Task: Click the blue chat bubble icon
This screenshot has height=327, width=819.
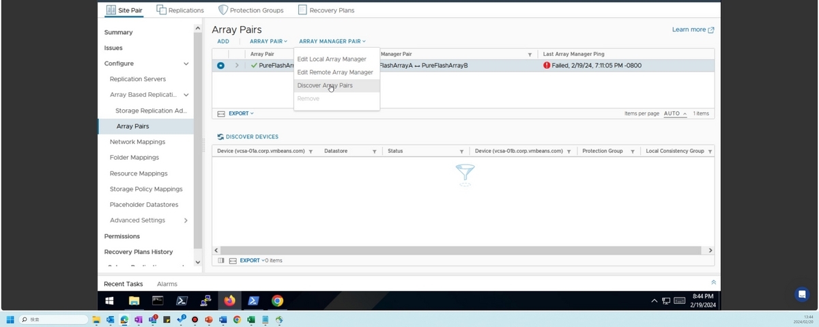Action: pyautogui.click(x=802, y=294)
